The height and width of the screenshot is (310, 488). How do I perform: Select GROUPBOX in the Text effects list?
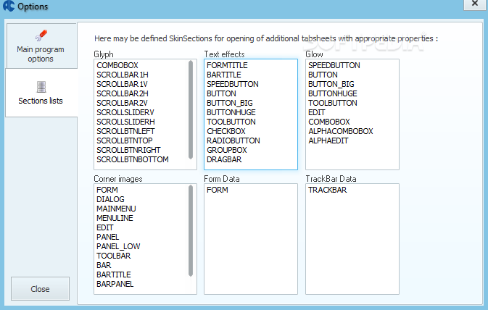[226, 150]
